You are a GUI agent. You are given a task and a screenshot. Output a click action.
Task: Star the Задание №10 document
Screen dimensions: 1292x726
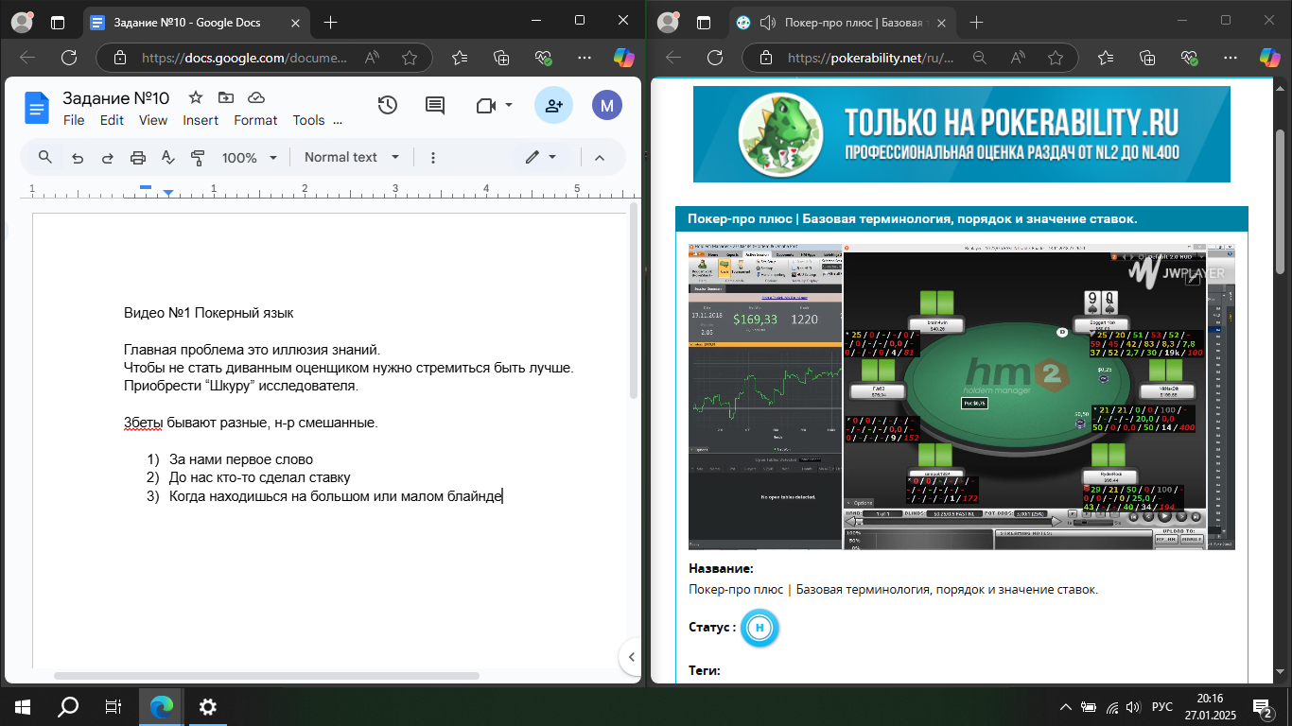coord(196,97)
